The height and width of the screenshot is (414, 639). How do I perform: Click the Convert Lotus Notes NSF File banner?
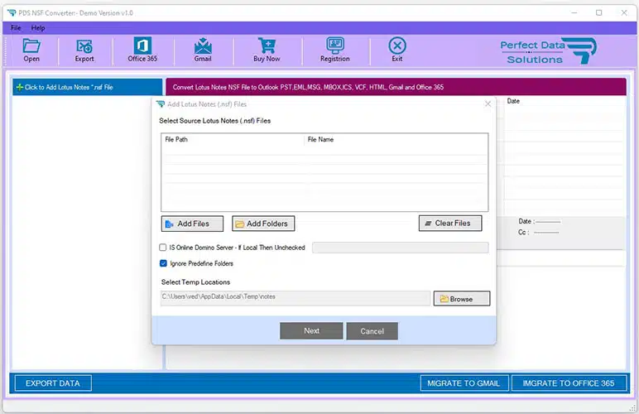click(x=396, y=87)
